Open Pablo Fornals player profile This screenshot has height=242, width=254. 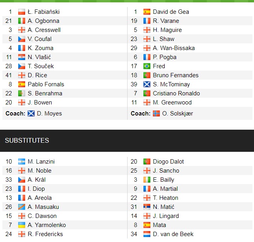coord(46,84)
